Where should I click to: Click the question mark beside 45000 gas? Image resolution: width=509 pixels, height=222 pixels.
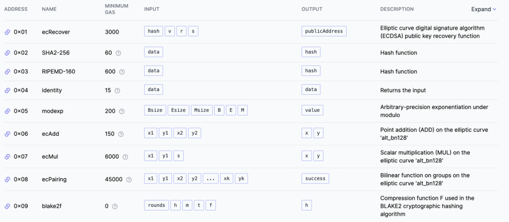129,180
